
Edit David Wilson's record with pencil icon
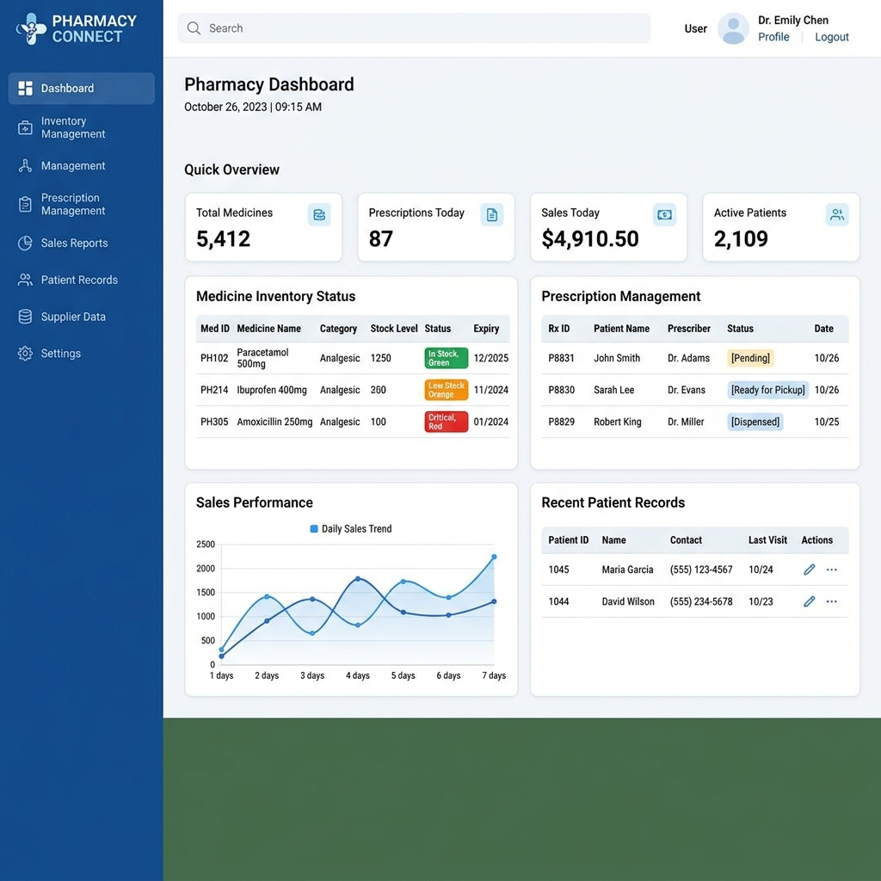[809, 601]
